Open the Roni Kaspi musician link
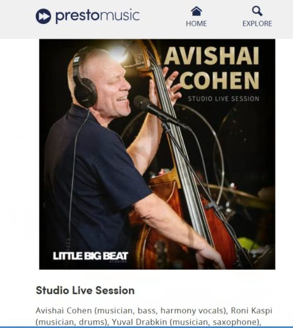This screenshot has width=293, height=328. coord(251,310)
